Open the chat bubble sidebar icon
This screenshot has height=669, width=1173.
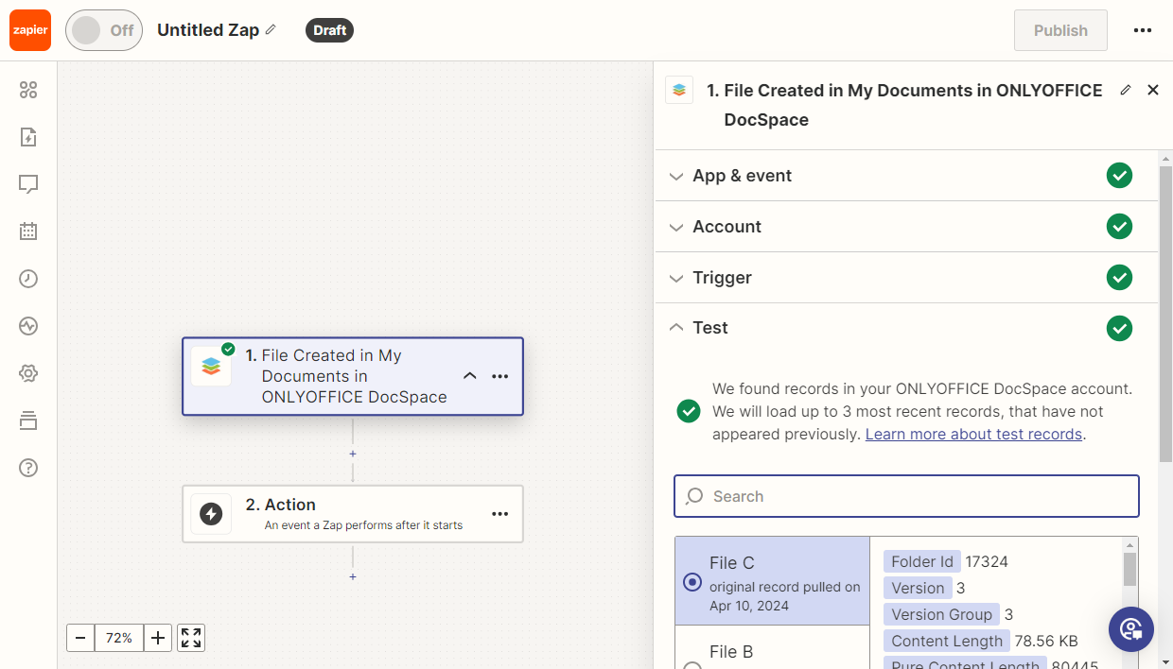click(28, 184)
